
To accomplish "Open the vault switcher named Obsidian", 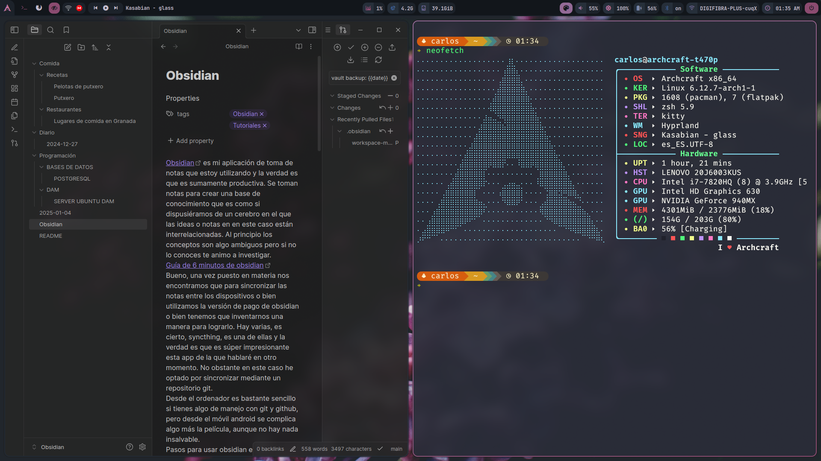I will point(48,447).
